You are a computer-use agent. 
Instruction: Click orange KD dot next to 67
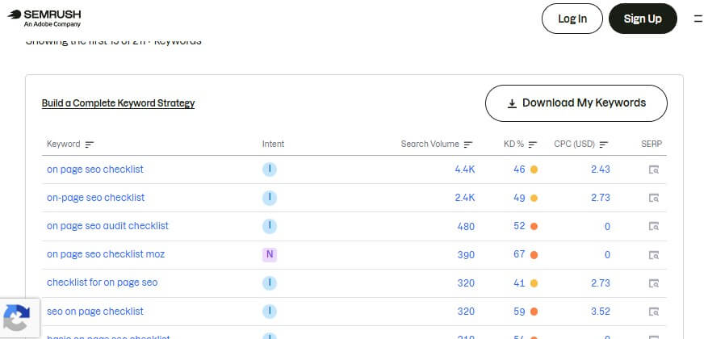coord(534,255)
